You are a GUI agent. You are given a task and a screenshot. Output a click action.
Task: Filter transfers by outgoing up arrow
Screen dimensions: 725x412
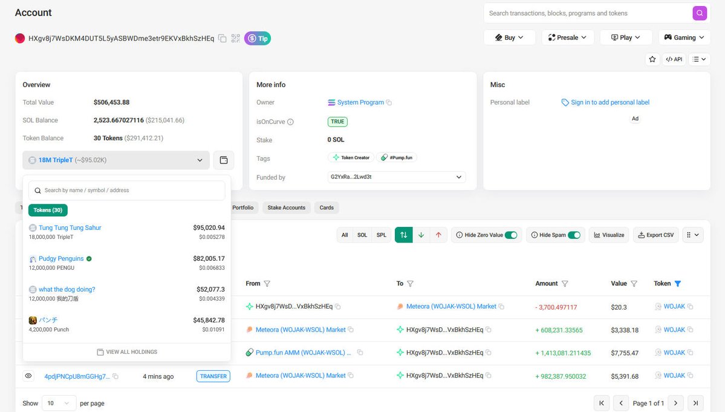click(x=438, y=235)
